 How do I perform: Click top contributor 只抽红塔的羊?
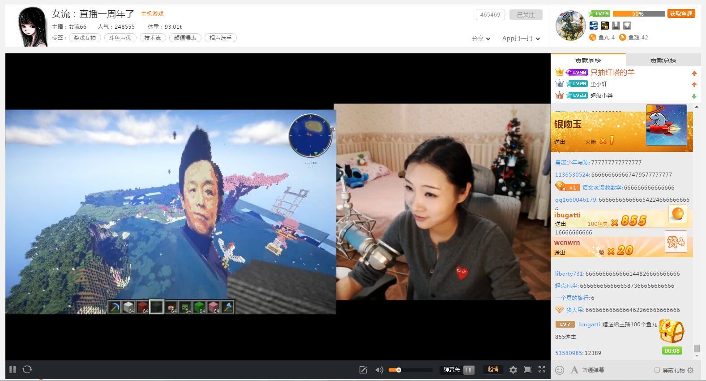tap(612, 72)
